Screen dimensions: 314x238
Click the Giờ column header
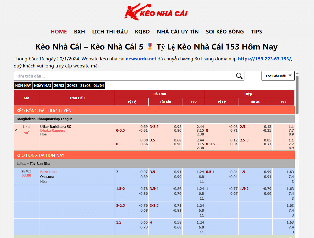[26, 98]
